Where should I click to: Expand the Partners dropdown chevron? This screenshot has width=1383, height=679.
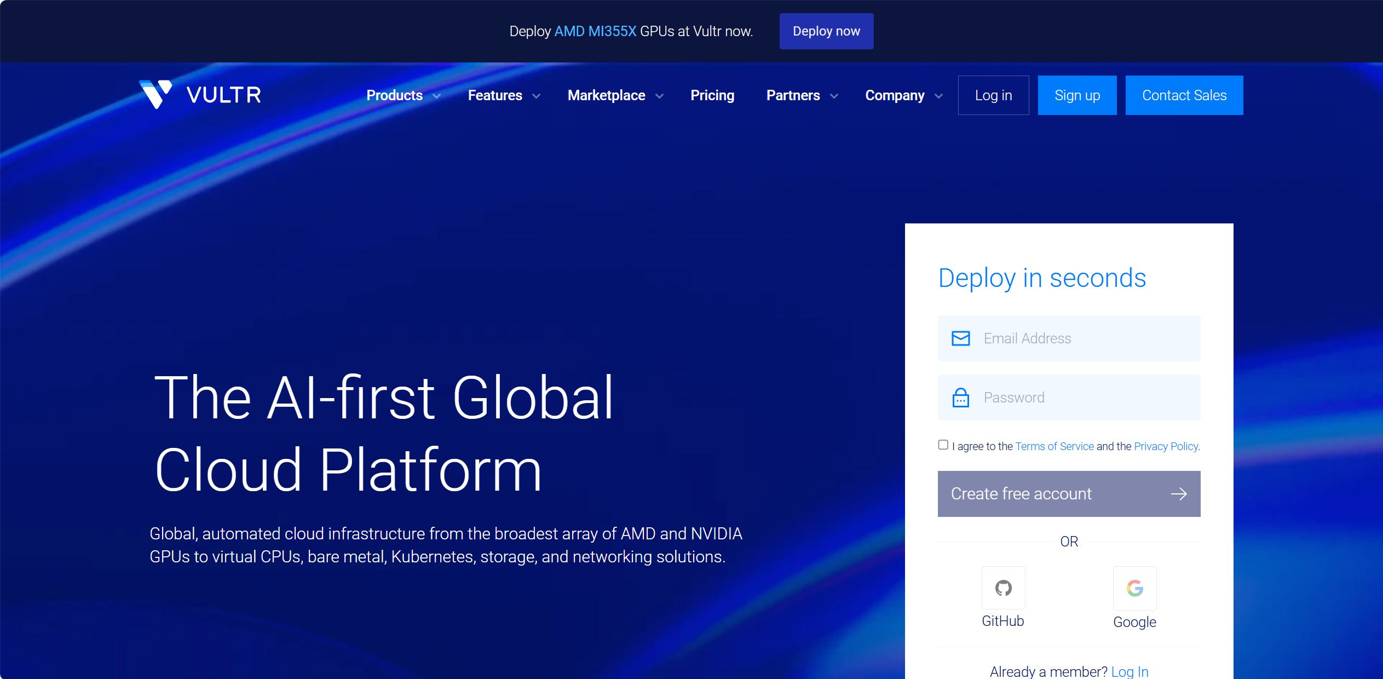[834, 96]
